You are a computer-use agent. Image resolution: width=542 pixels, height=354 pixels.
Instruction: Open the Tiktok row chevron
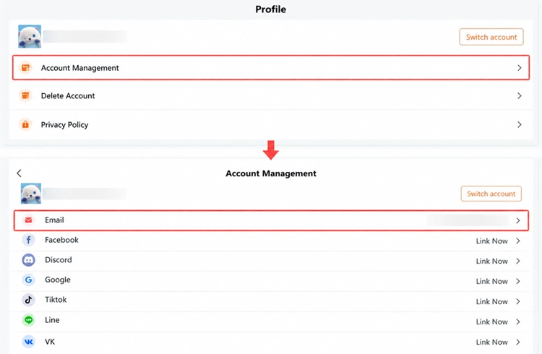(518, 301)
